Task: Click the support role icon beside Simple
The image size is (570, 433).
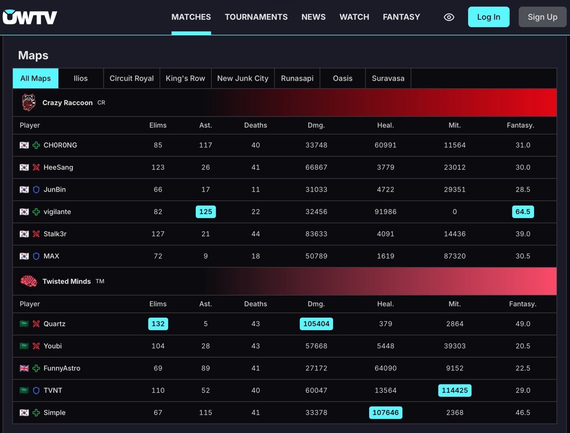Action: pyautogui.click(x=36, y=413)
